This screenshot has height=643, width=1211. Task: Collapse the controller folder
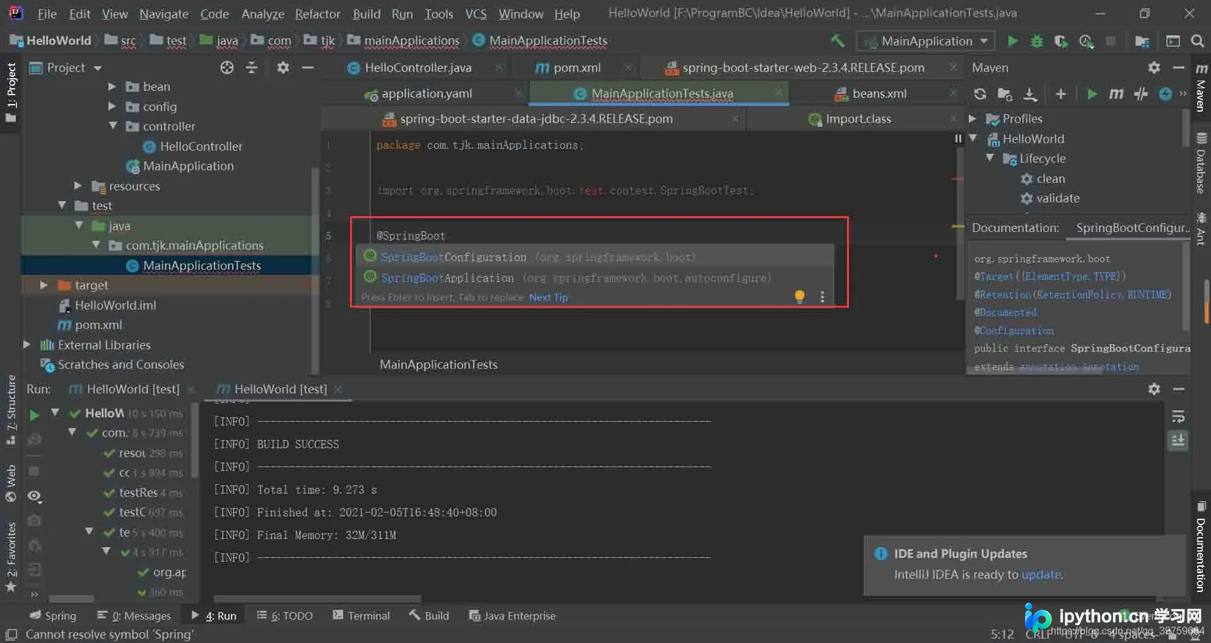pyautogui.click(x=113, y=126)
